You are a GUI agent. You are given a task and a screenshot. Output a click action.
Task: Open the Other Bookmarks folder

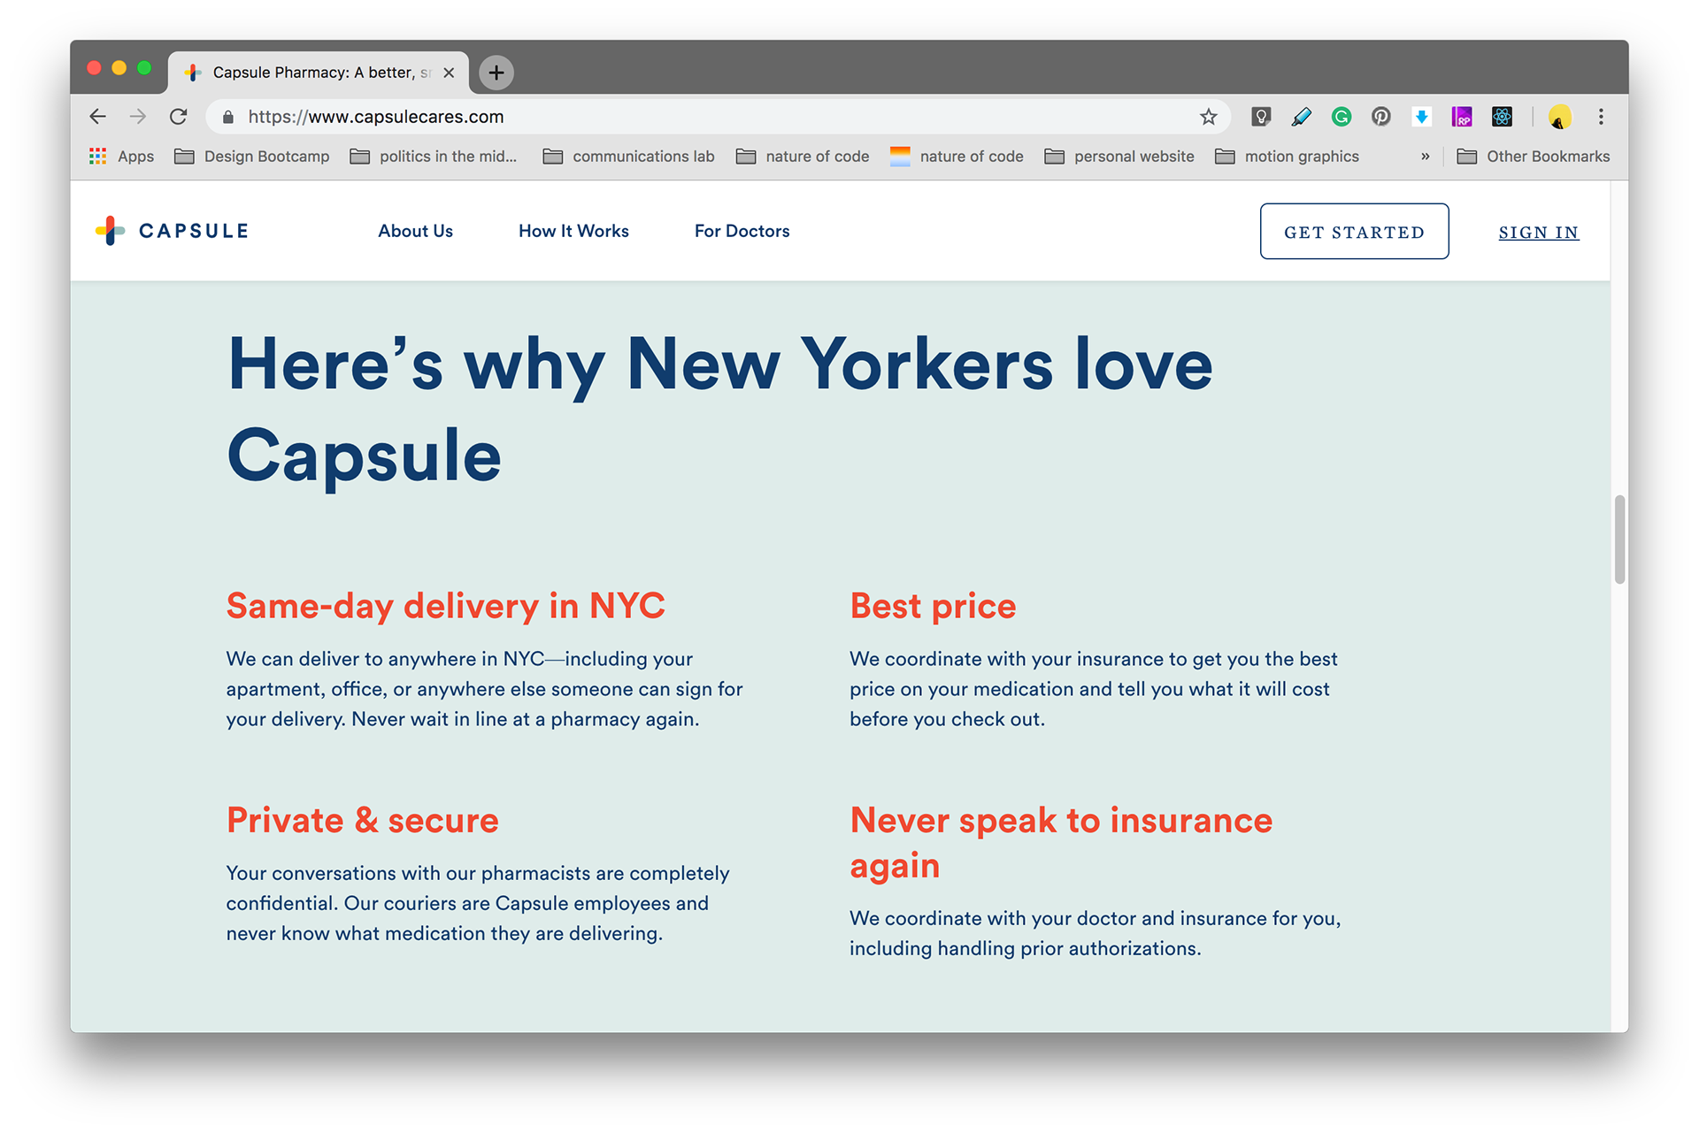click(x=1534, y=157)
